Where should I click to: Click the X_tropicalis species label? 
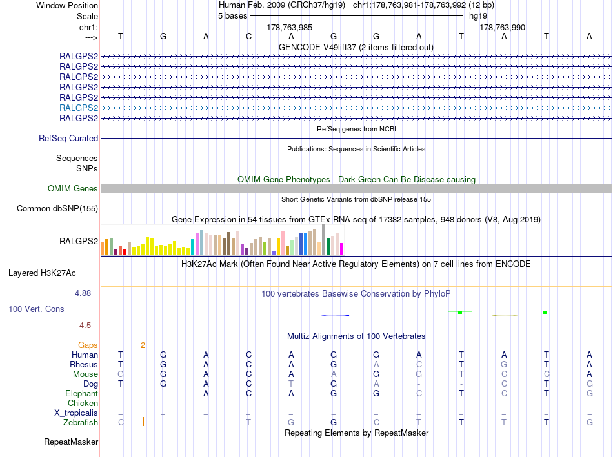pyautogui.click(x=76, y=413)
